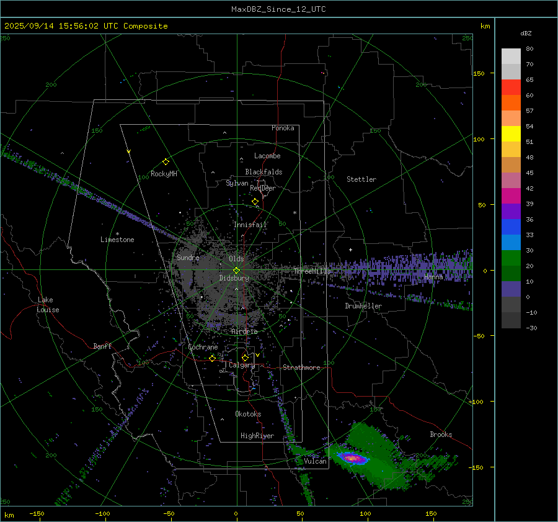This screenshot has width=558, height=522.
Task: Click the asterisk marker above Limestone
Action: point(117,234)
